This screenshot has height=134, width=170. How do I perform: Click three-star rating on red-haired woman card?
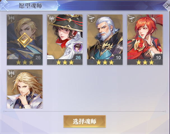(x=145, y=62)
